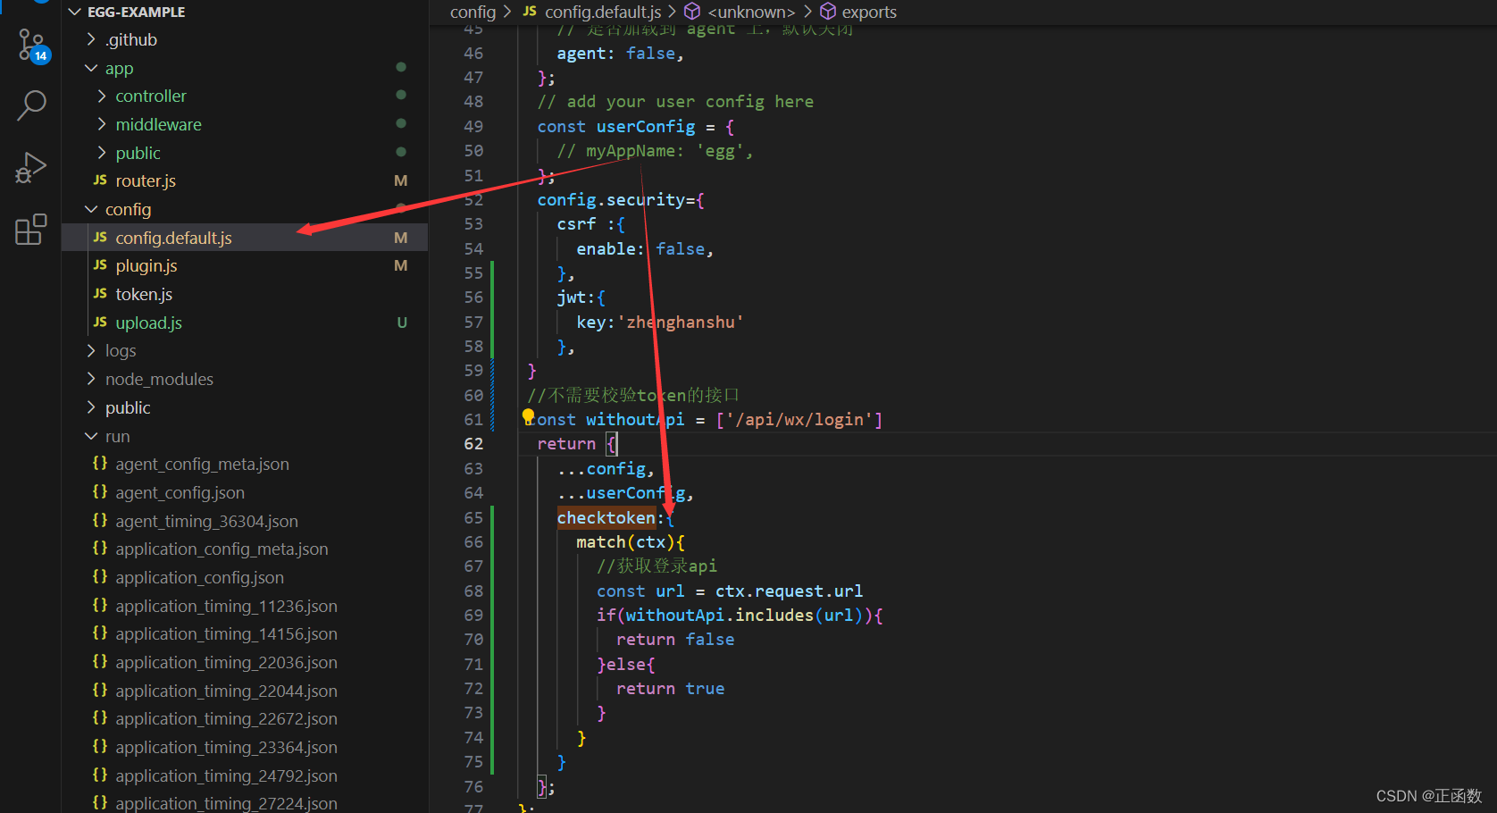Click JSON icon of application_config.json
1497x813 pixels.
click(x=100, y=577)
